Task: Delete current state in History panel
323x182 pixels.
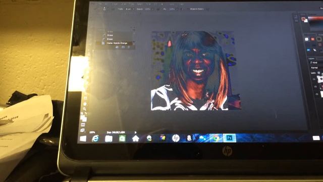Action: [x=129, y=47]
